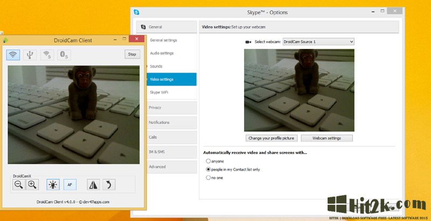This screenshot has width=431, height=221.
Task: Mirror the DroidCam video horizontally
Action: coord(93,185)
